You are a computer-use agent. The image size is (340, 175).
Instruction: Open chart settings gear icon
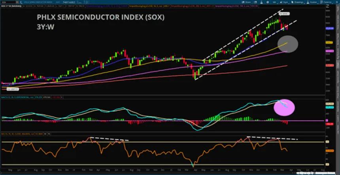pyautogui.click(x=268, y=2)
